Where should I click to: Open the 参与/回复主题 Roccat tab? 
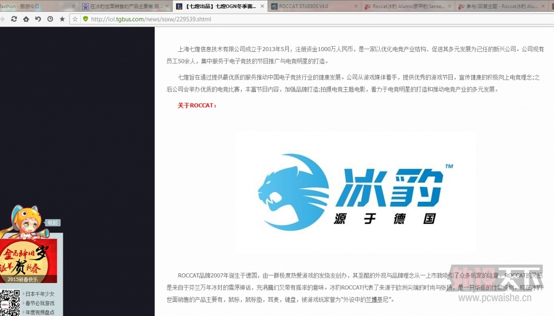click(x=502, y=6)
